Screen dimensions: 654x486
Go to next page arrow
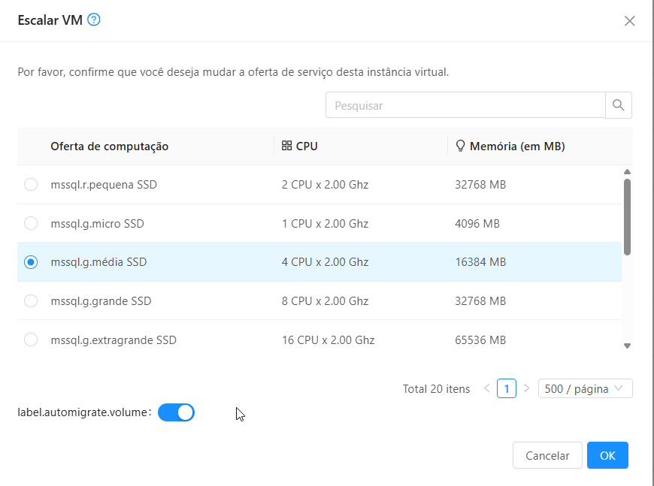click(526, 388)
